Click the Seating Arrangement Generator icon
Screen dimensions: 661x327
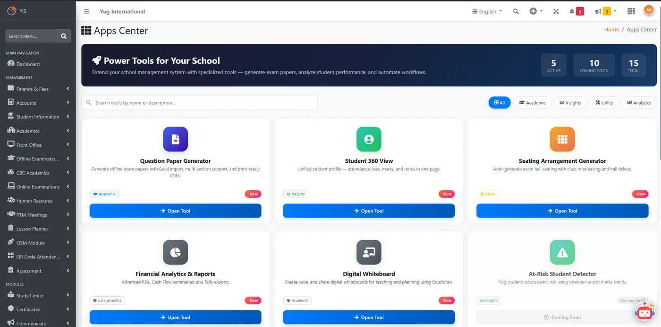click(x=562, y=139)
